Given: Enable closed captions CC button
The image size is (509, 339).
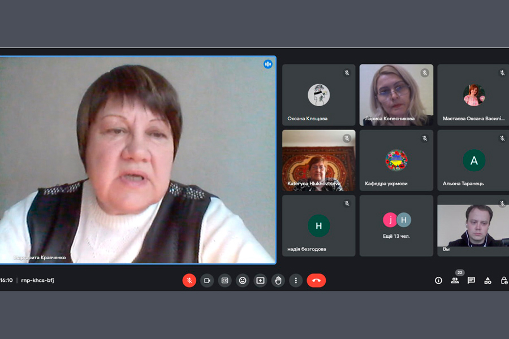Looking at the screenshot, I should 225,281.
